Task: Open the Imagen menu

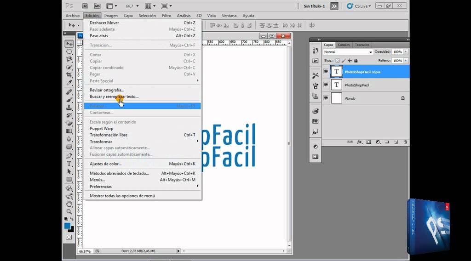Action: (x=111, y=16)
